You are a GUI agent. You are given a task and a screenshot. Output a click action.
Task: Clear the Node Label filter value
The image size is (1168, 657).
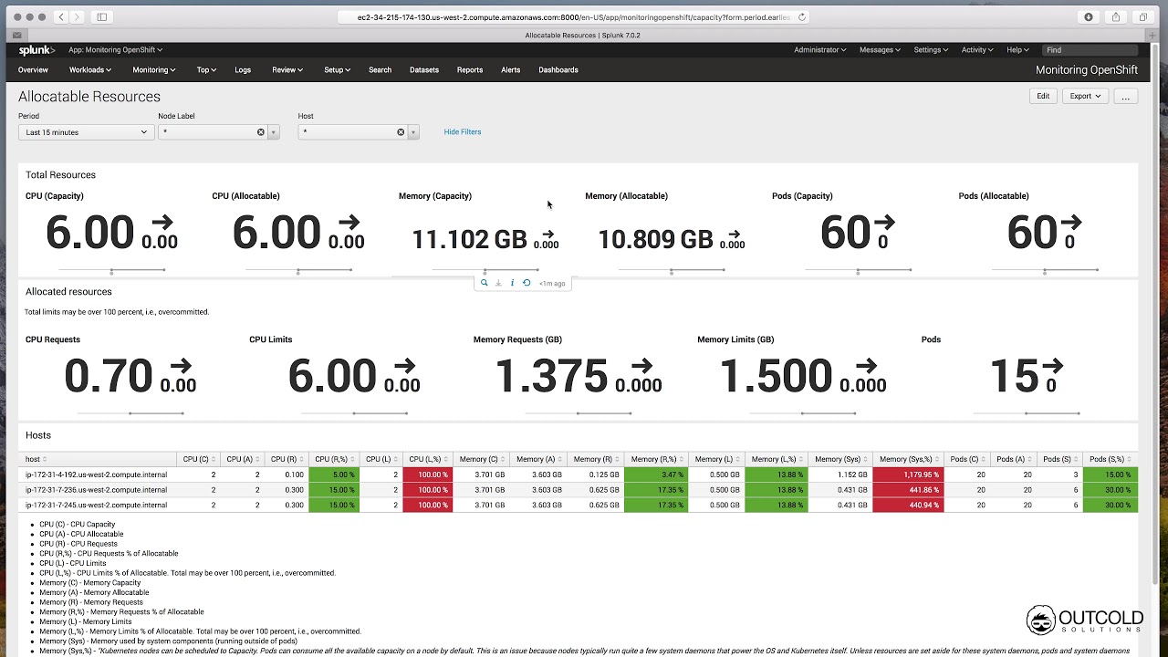(260, 132)
